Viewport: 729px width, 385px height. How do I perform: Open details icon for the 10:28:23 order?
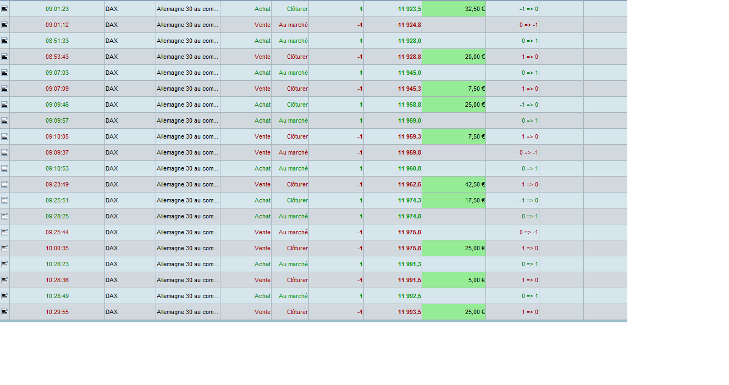coord(4,264)
